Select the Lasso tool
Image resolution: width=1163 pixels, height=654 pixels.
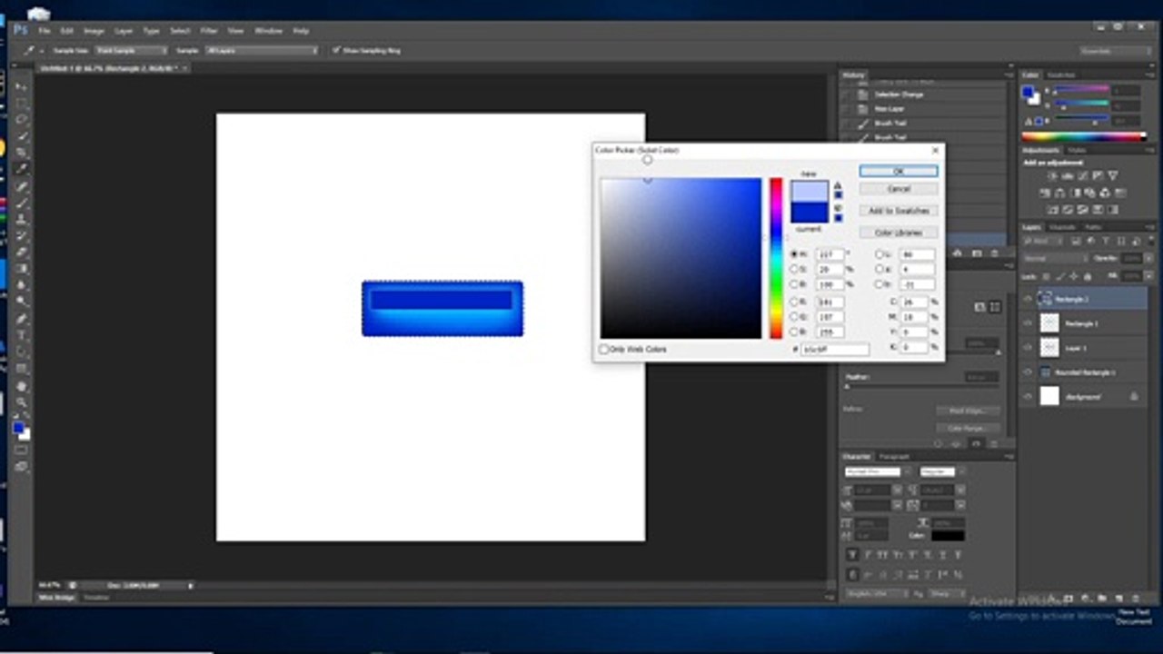click(22, 118)
